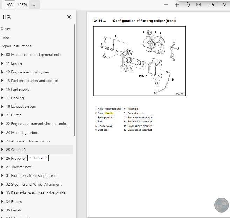The image size is (230, 218).
Task: Expand the 23 Manual gearbox arrow
Action: (x=2, y=133)
